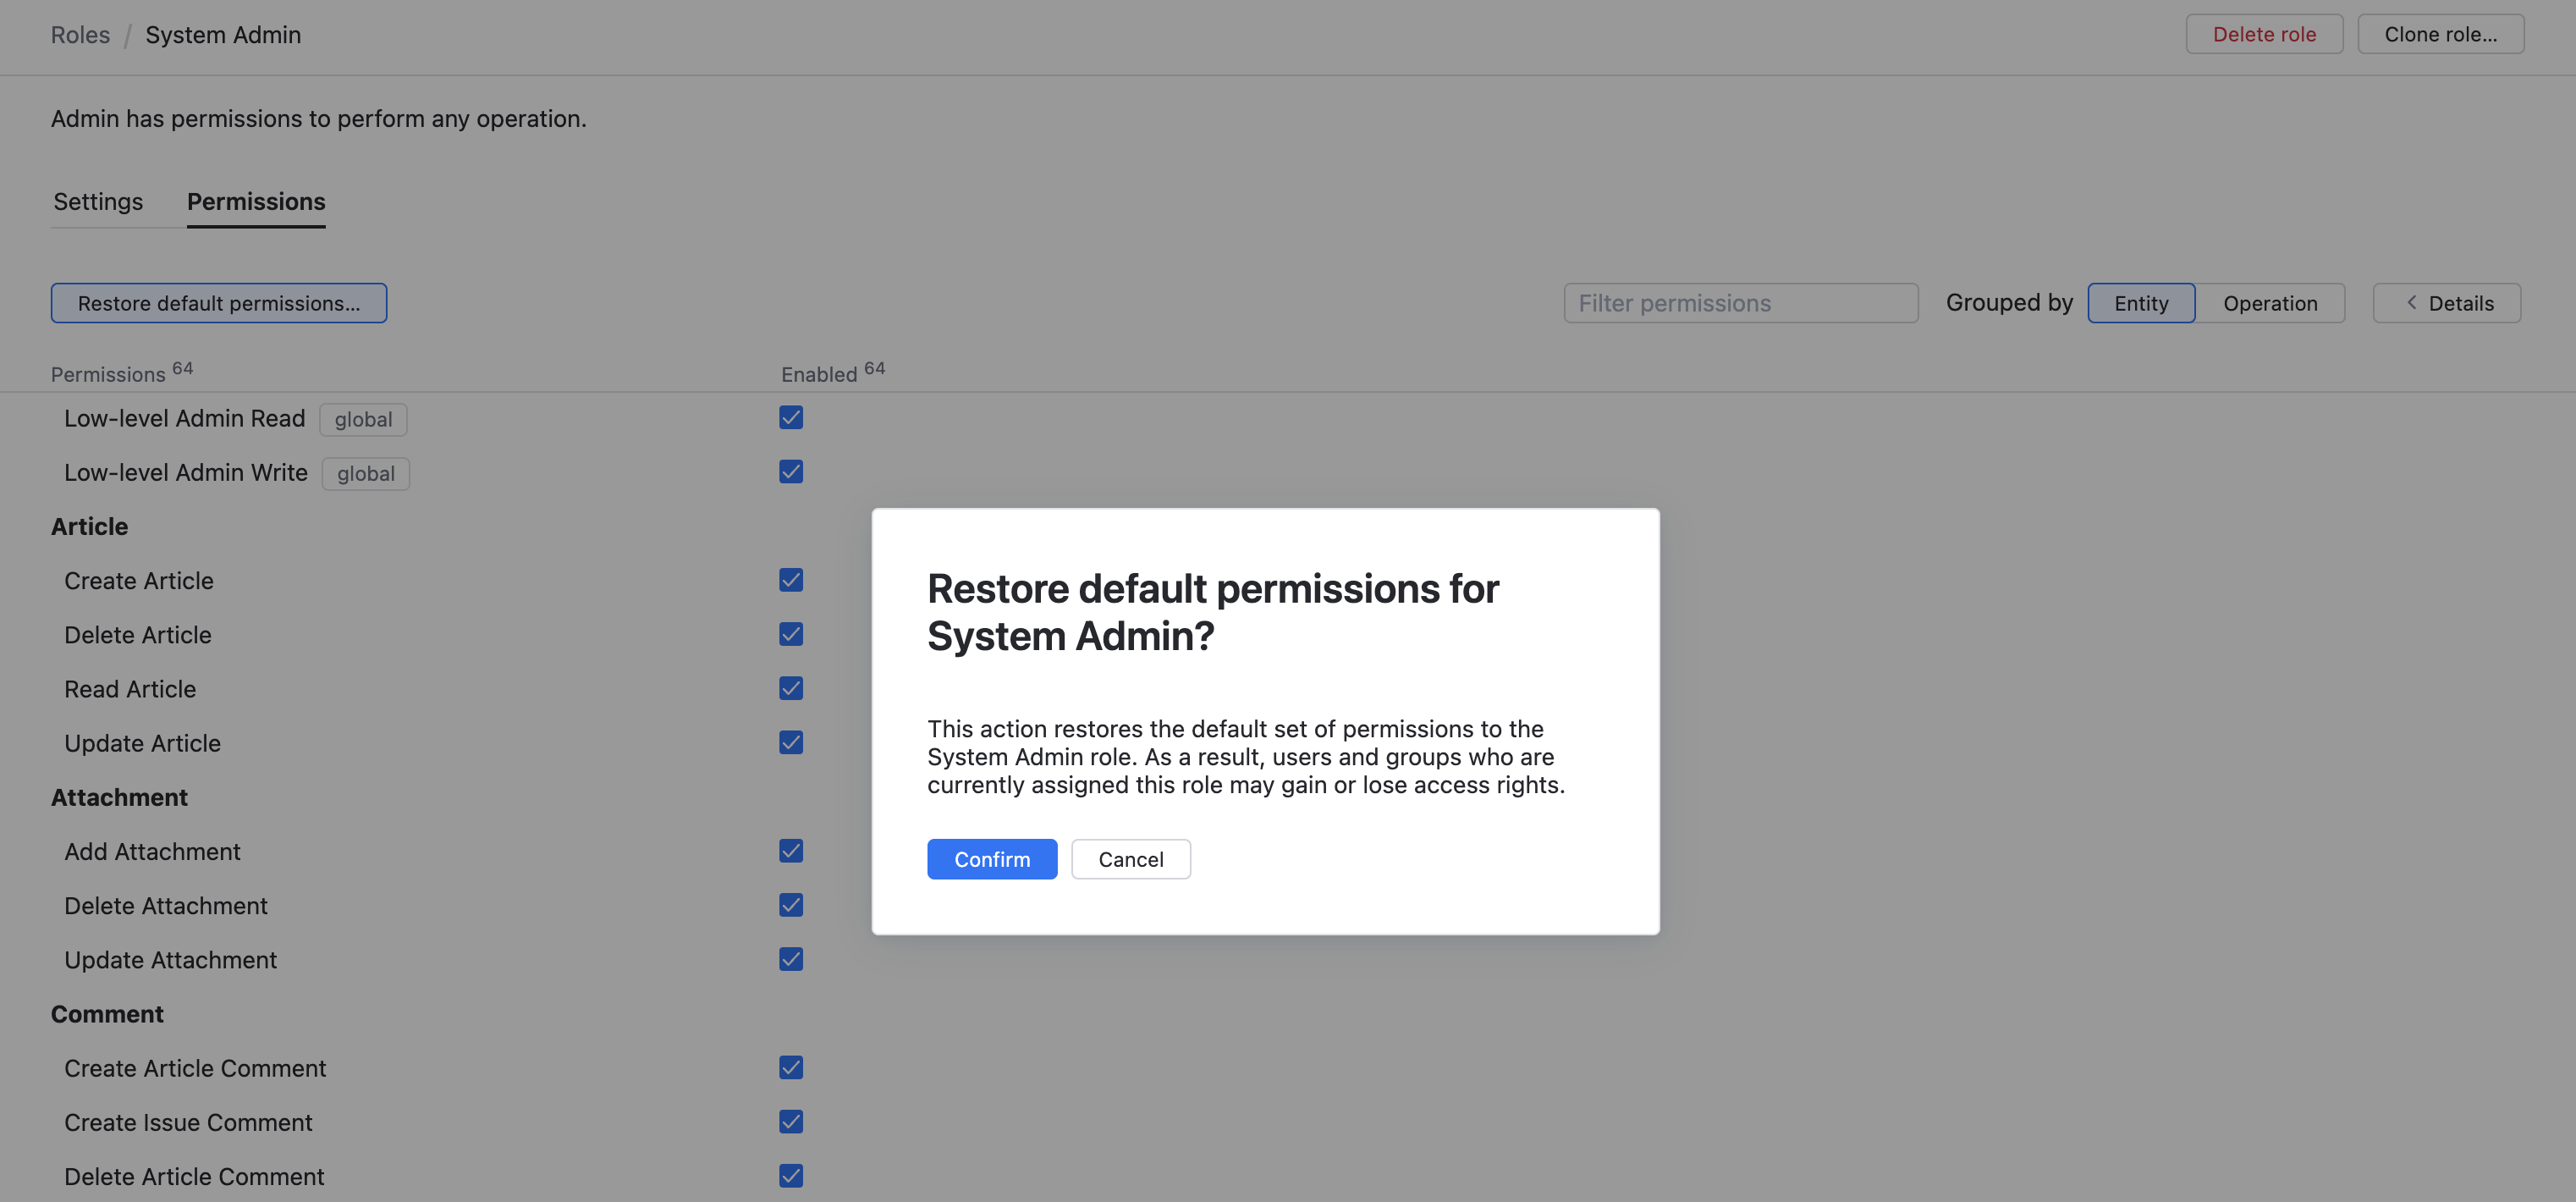Viewport: 2576px width, 1202px height.
Task: Group permissions by Entity
Action: pyautogui.click(x=2141, y=302)
